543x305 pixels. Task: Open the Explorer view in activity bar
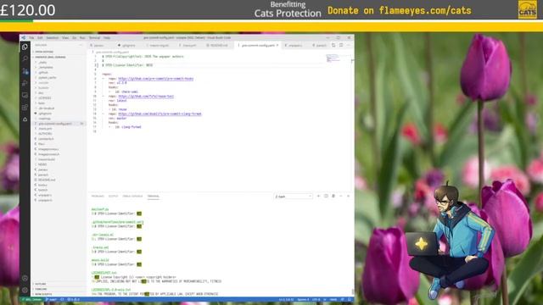tap(25, 47)
